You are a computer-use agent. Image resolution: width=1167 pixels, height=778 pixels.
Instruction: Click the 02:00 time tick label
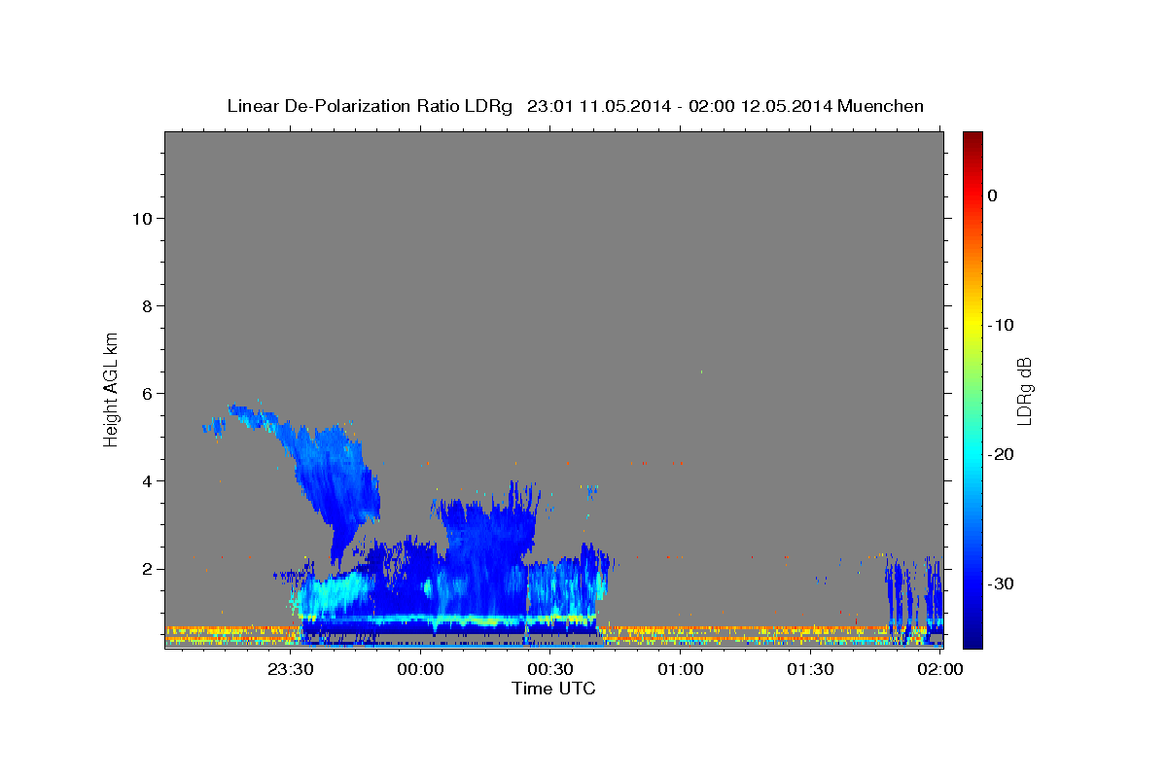(941, 670)
